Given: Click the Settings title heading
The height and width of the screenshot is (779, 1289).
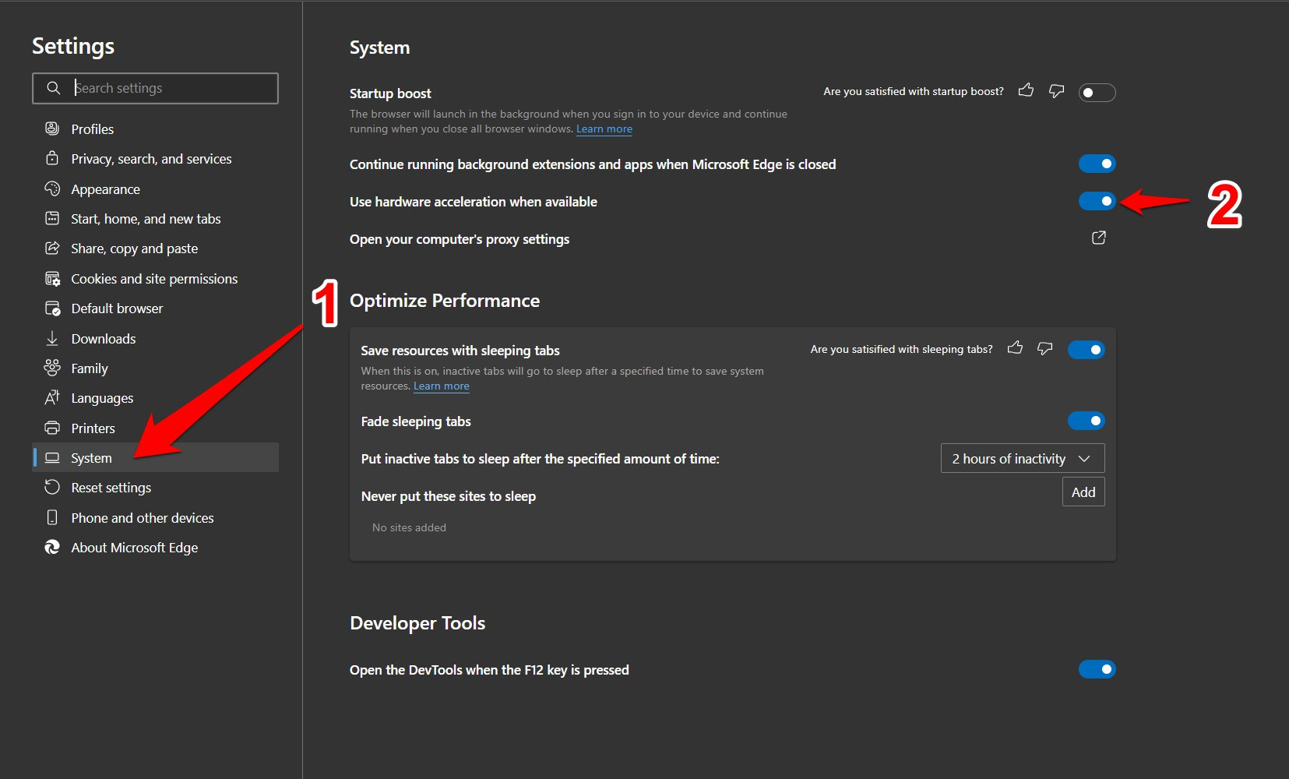Looking at the screenshot, I should tap(73, 46).
